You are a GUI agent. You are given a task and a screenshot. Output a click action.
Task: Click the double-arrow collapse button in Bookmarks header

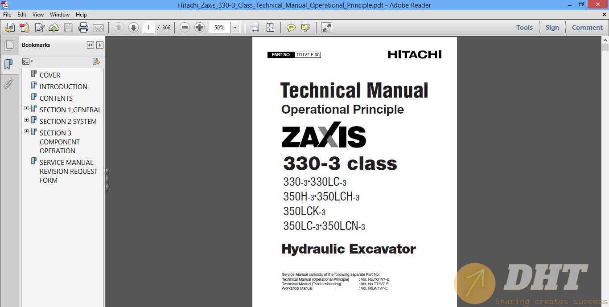point(91,45)
